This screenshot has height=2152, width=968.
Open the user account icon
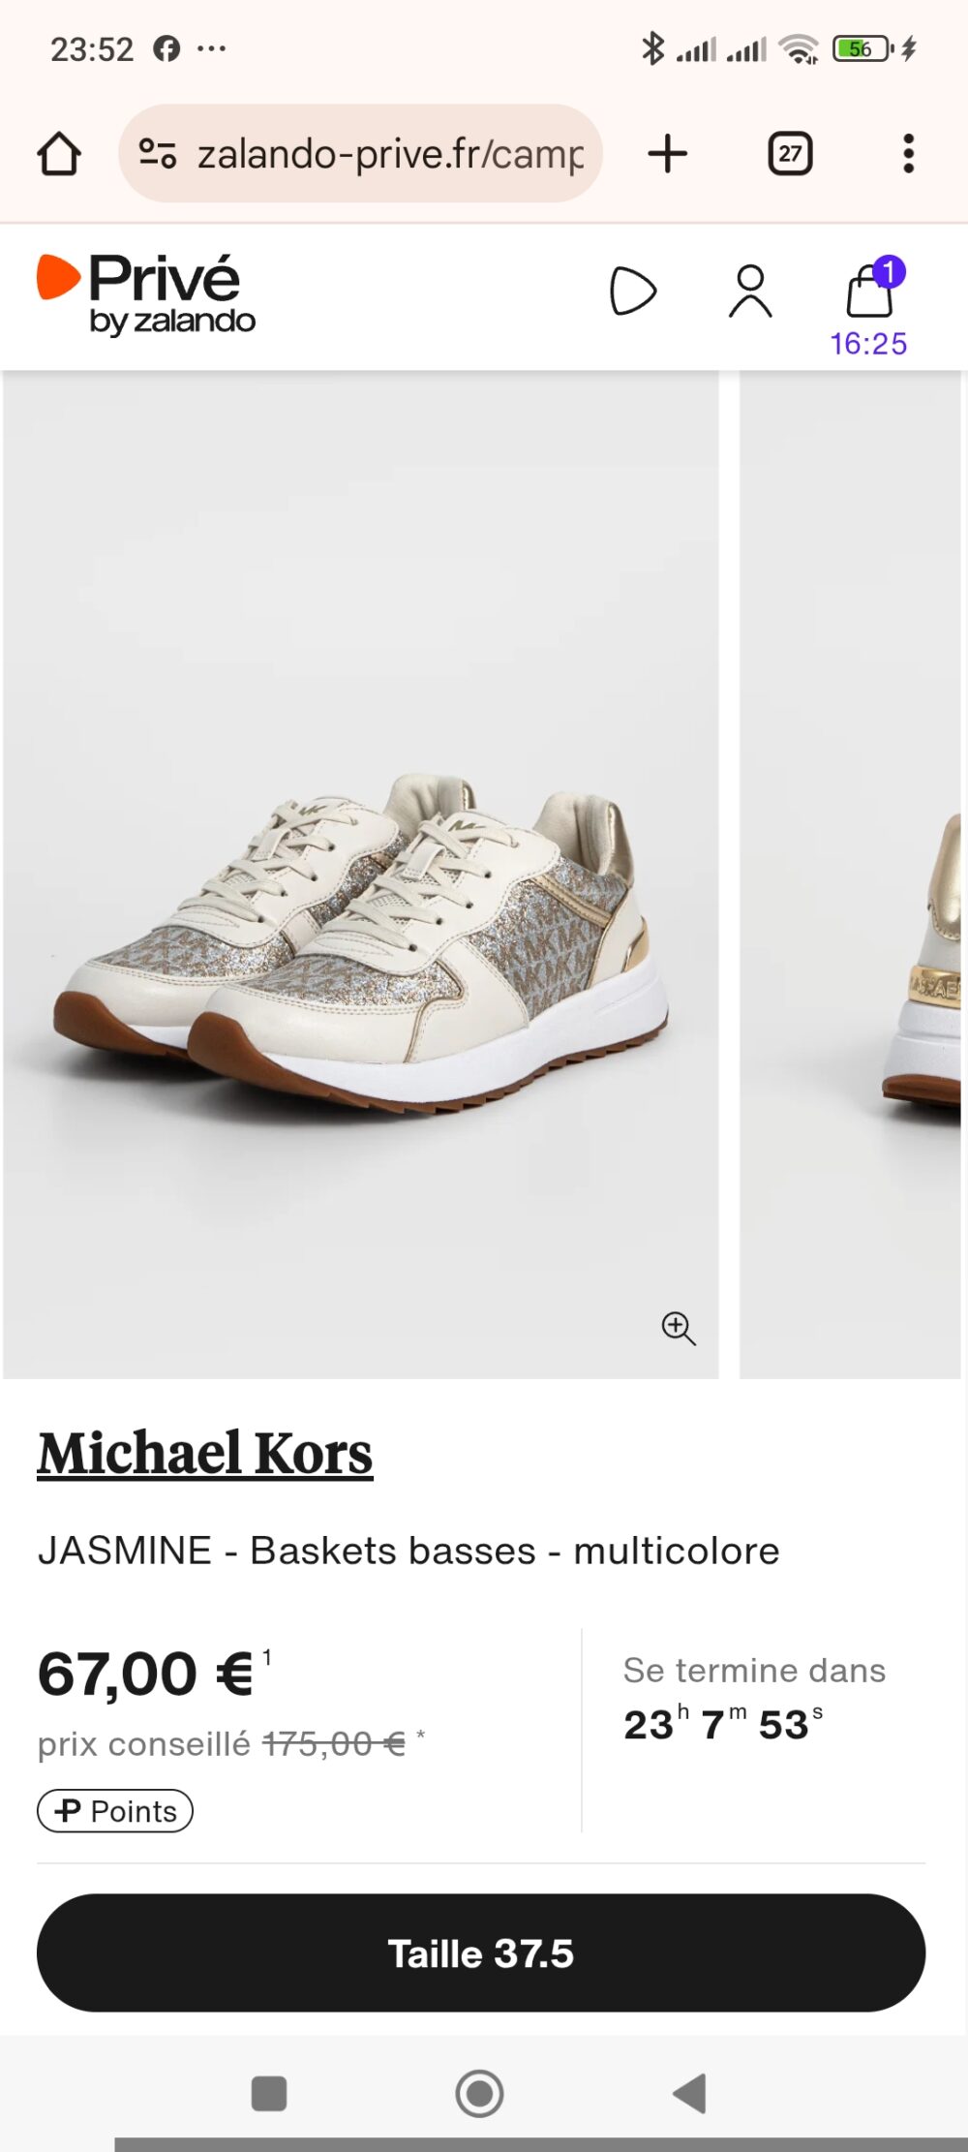(750, 292)
